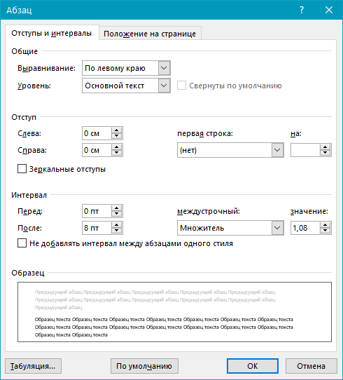The height and width of the screenshot is (380, 343).
Task: Decrease the 'на' indent value with the down arrow
Action: tap(325, 153)
